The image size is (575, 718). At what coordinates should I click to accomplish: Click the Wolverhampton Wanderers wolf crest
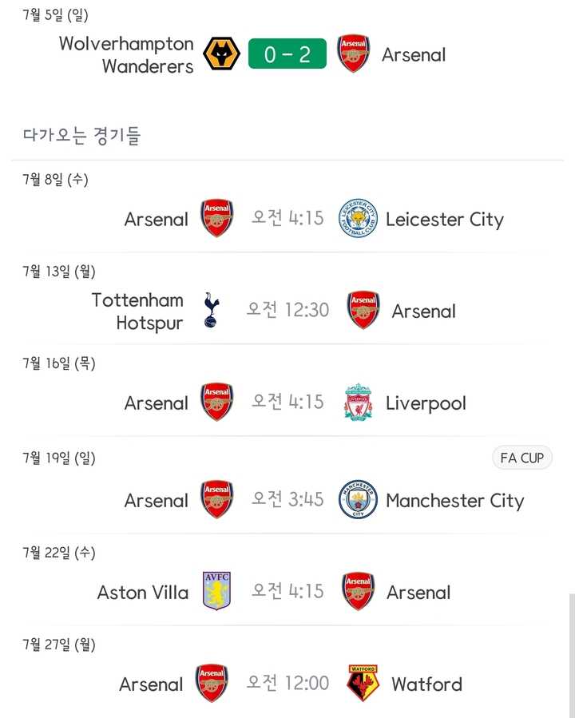[221, 54]
